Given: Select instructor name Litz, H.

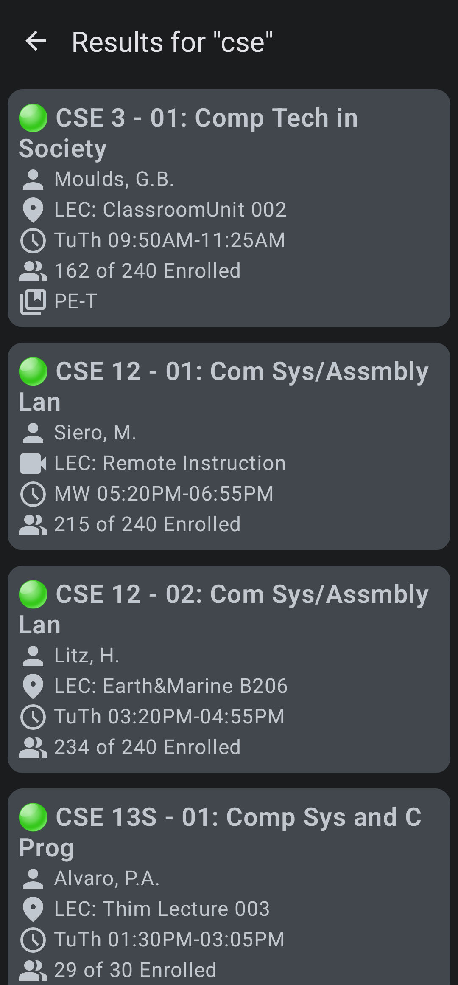Looking at the screenshot, I should (x=87, y=655).
